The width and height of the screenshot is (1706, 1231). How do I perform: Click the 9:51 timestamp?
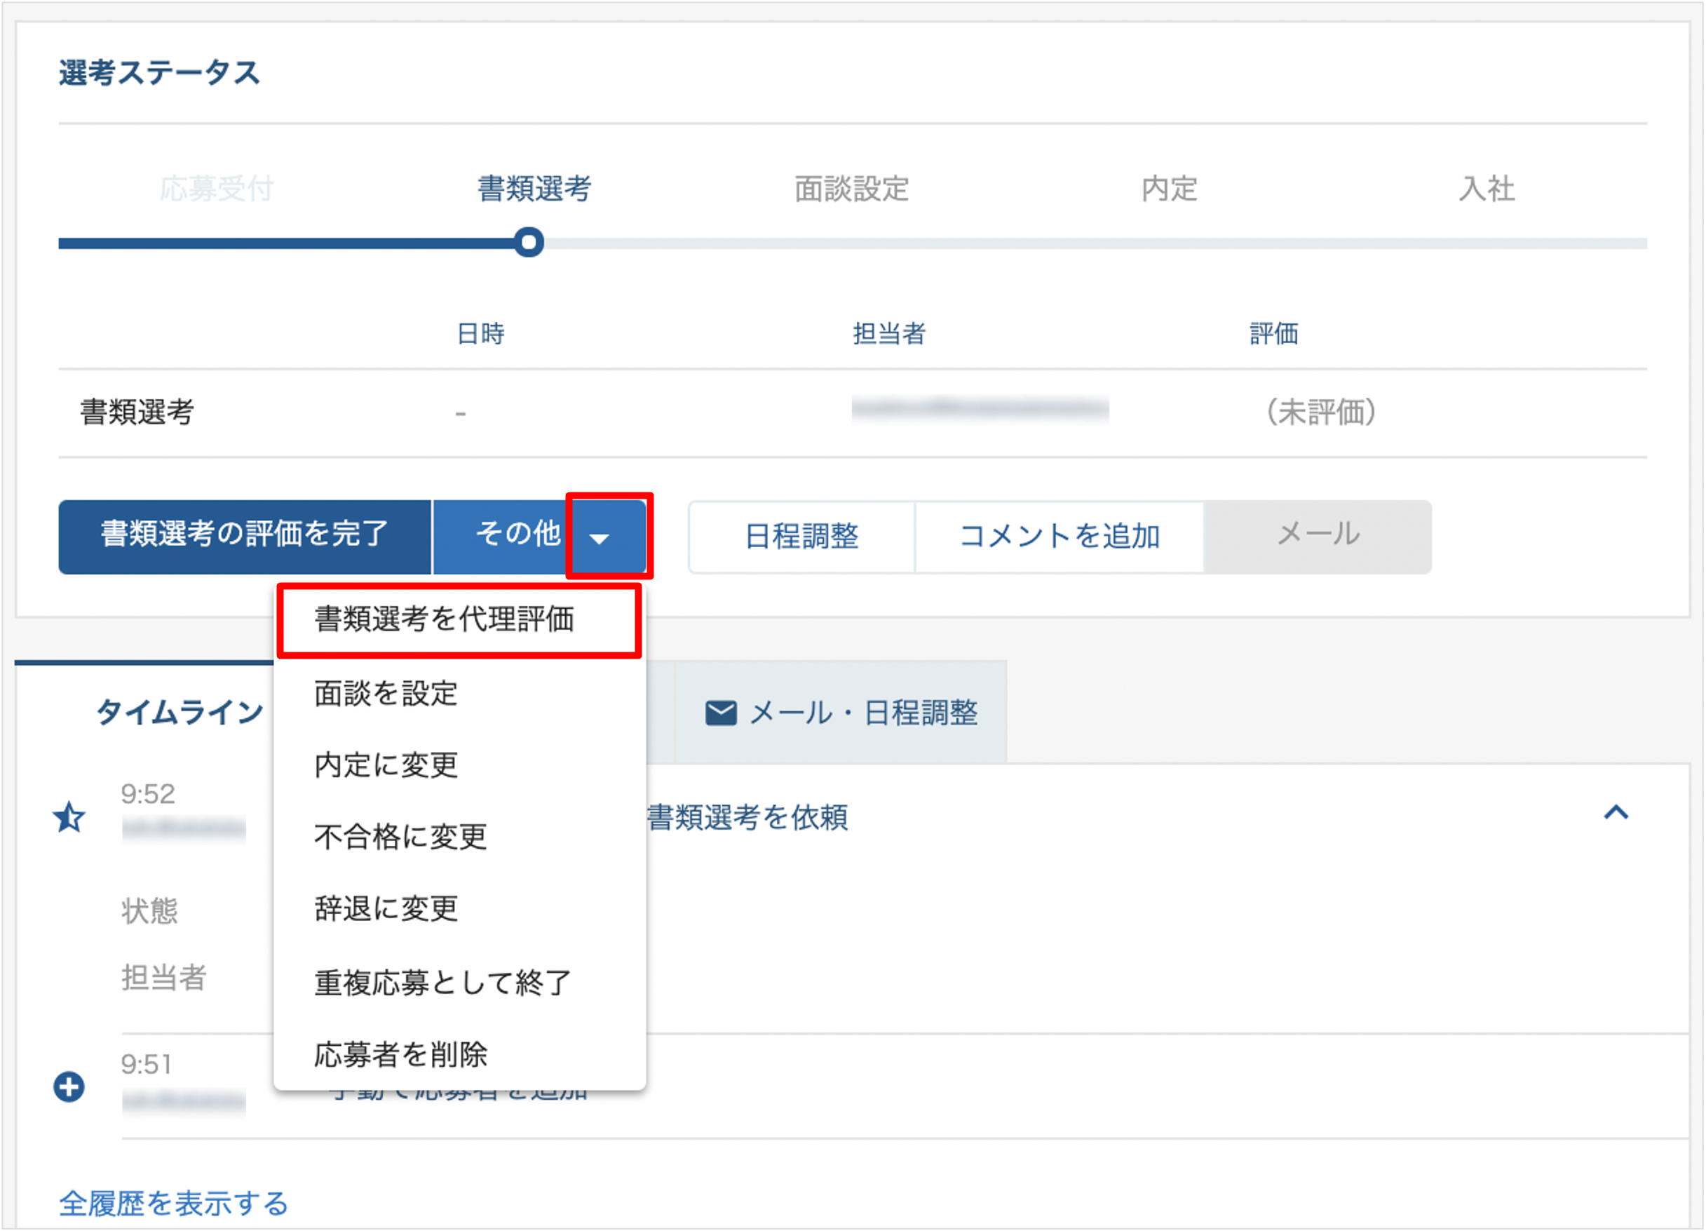147,1064
